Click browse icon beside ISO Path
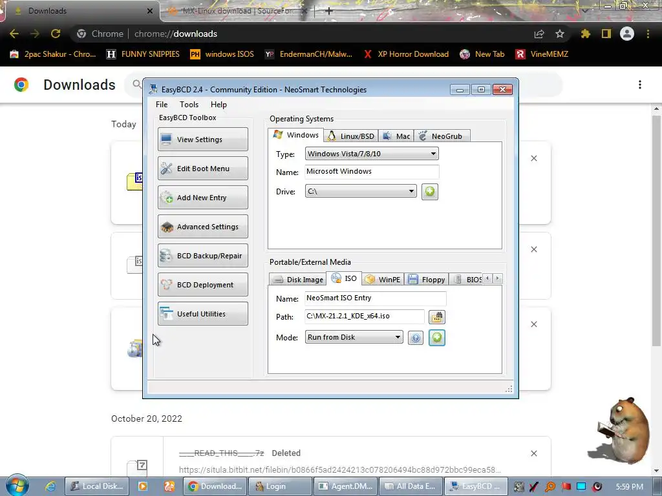 [436, 316]
